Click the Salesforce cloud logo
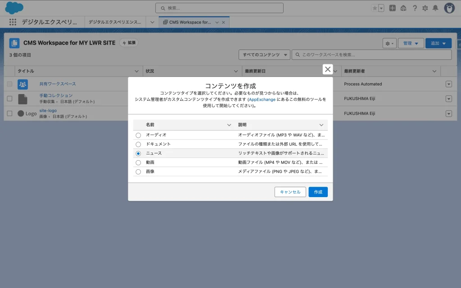This screenshot has height=288, width=461. point(14,8)
